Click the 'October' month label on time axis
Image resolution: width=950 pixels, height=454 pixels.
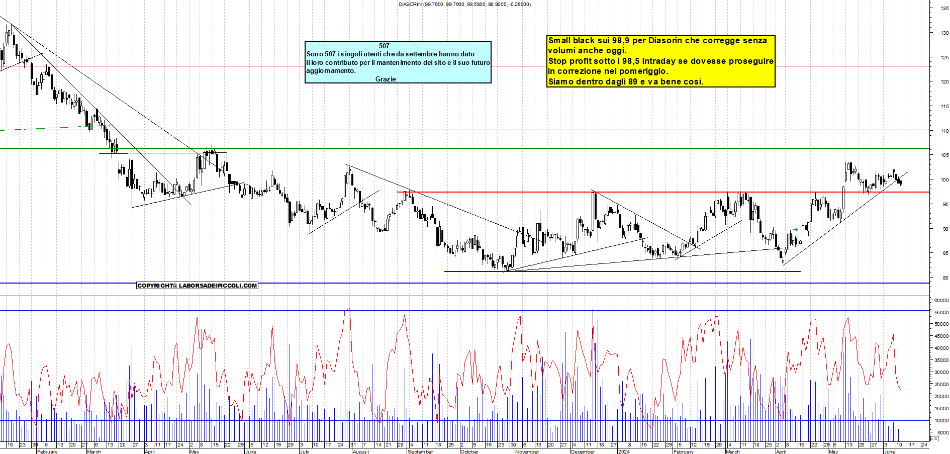pos(469,451)
